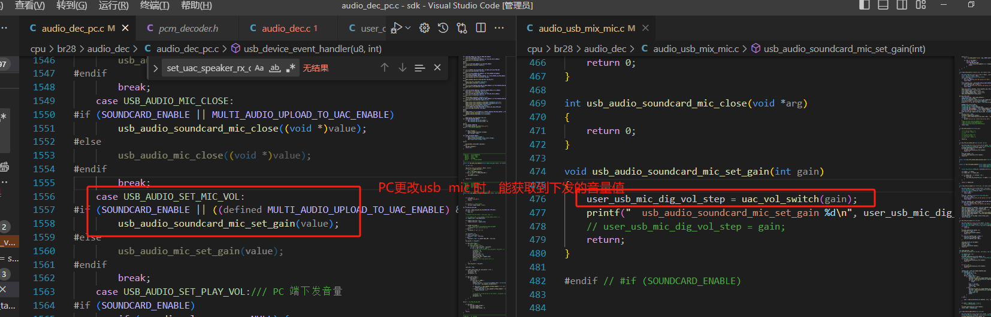991x317 pixels.
Task: Go to previous match arrow
Action: (x=385, y=68)
